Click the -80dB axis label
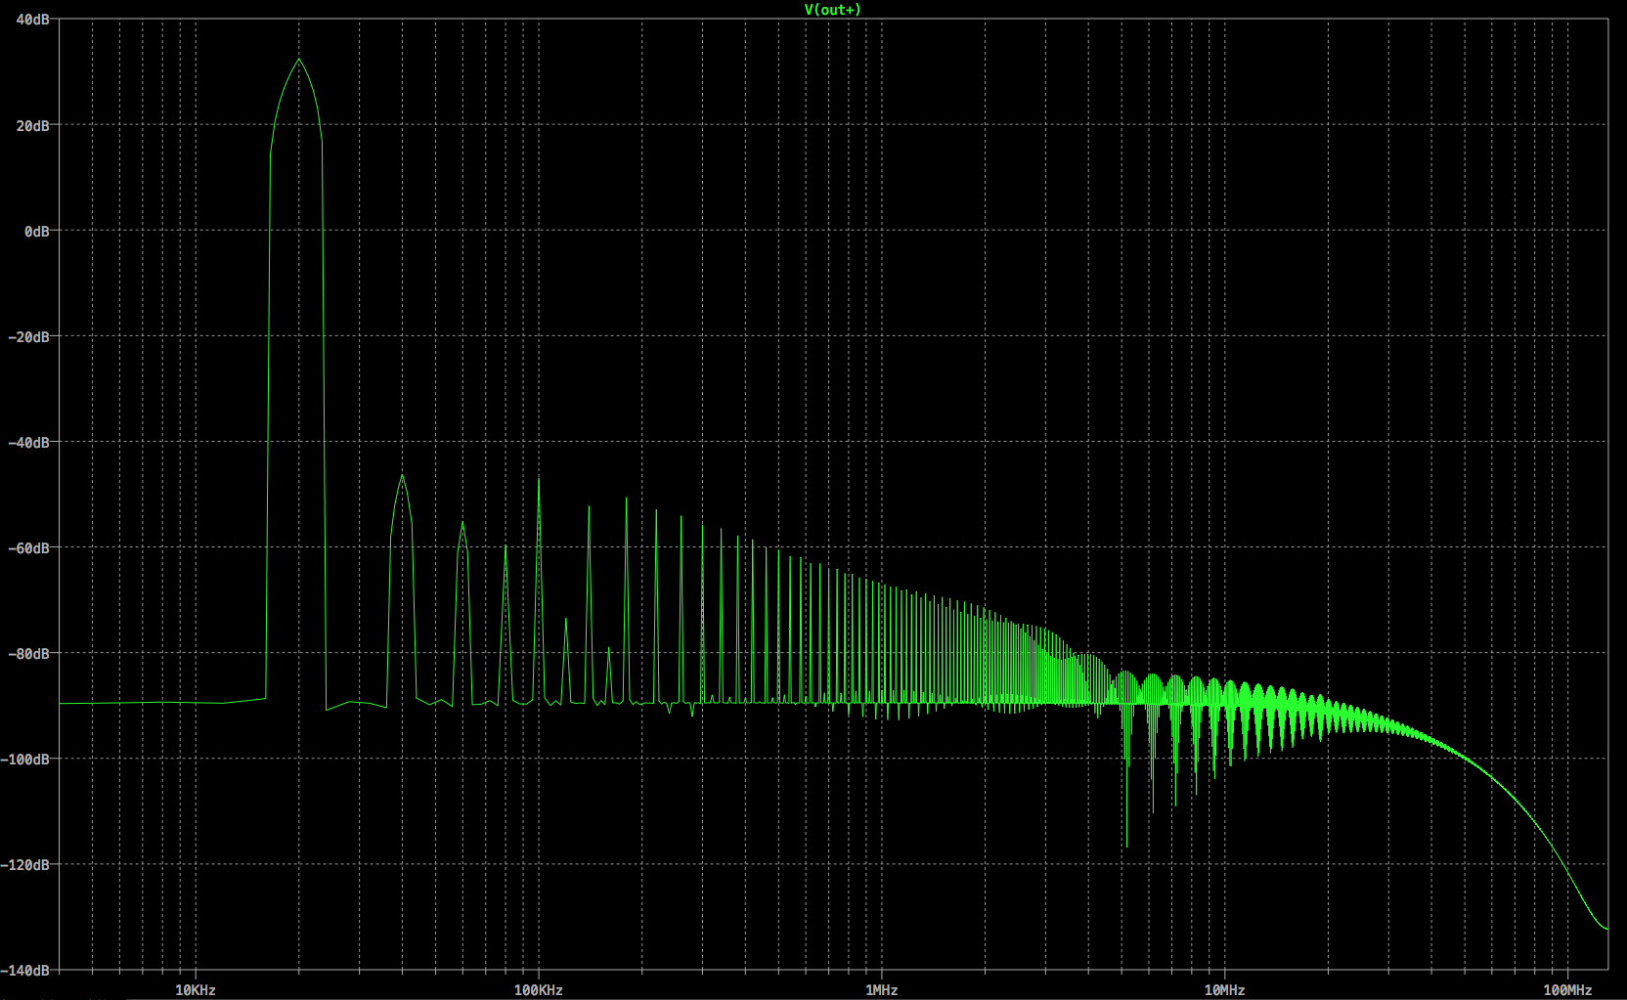 tap(29, 653)
